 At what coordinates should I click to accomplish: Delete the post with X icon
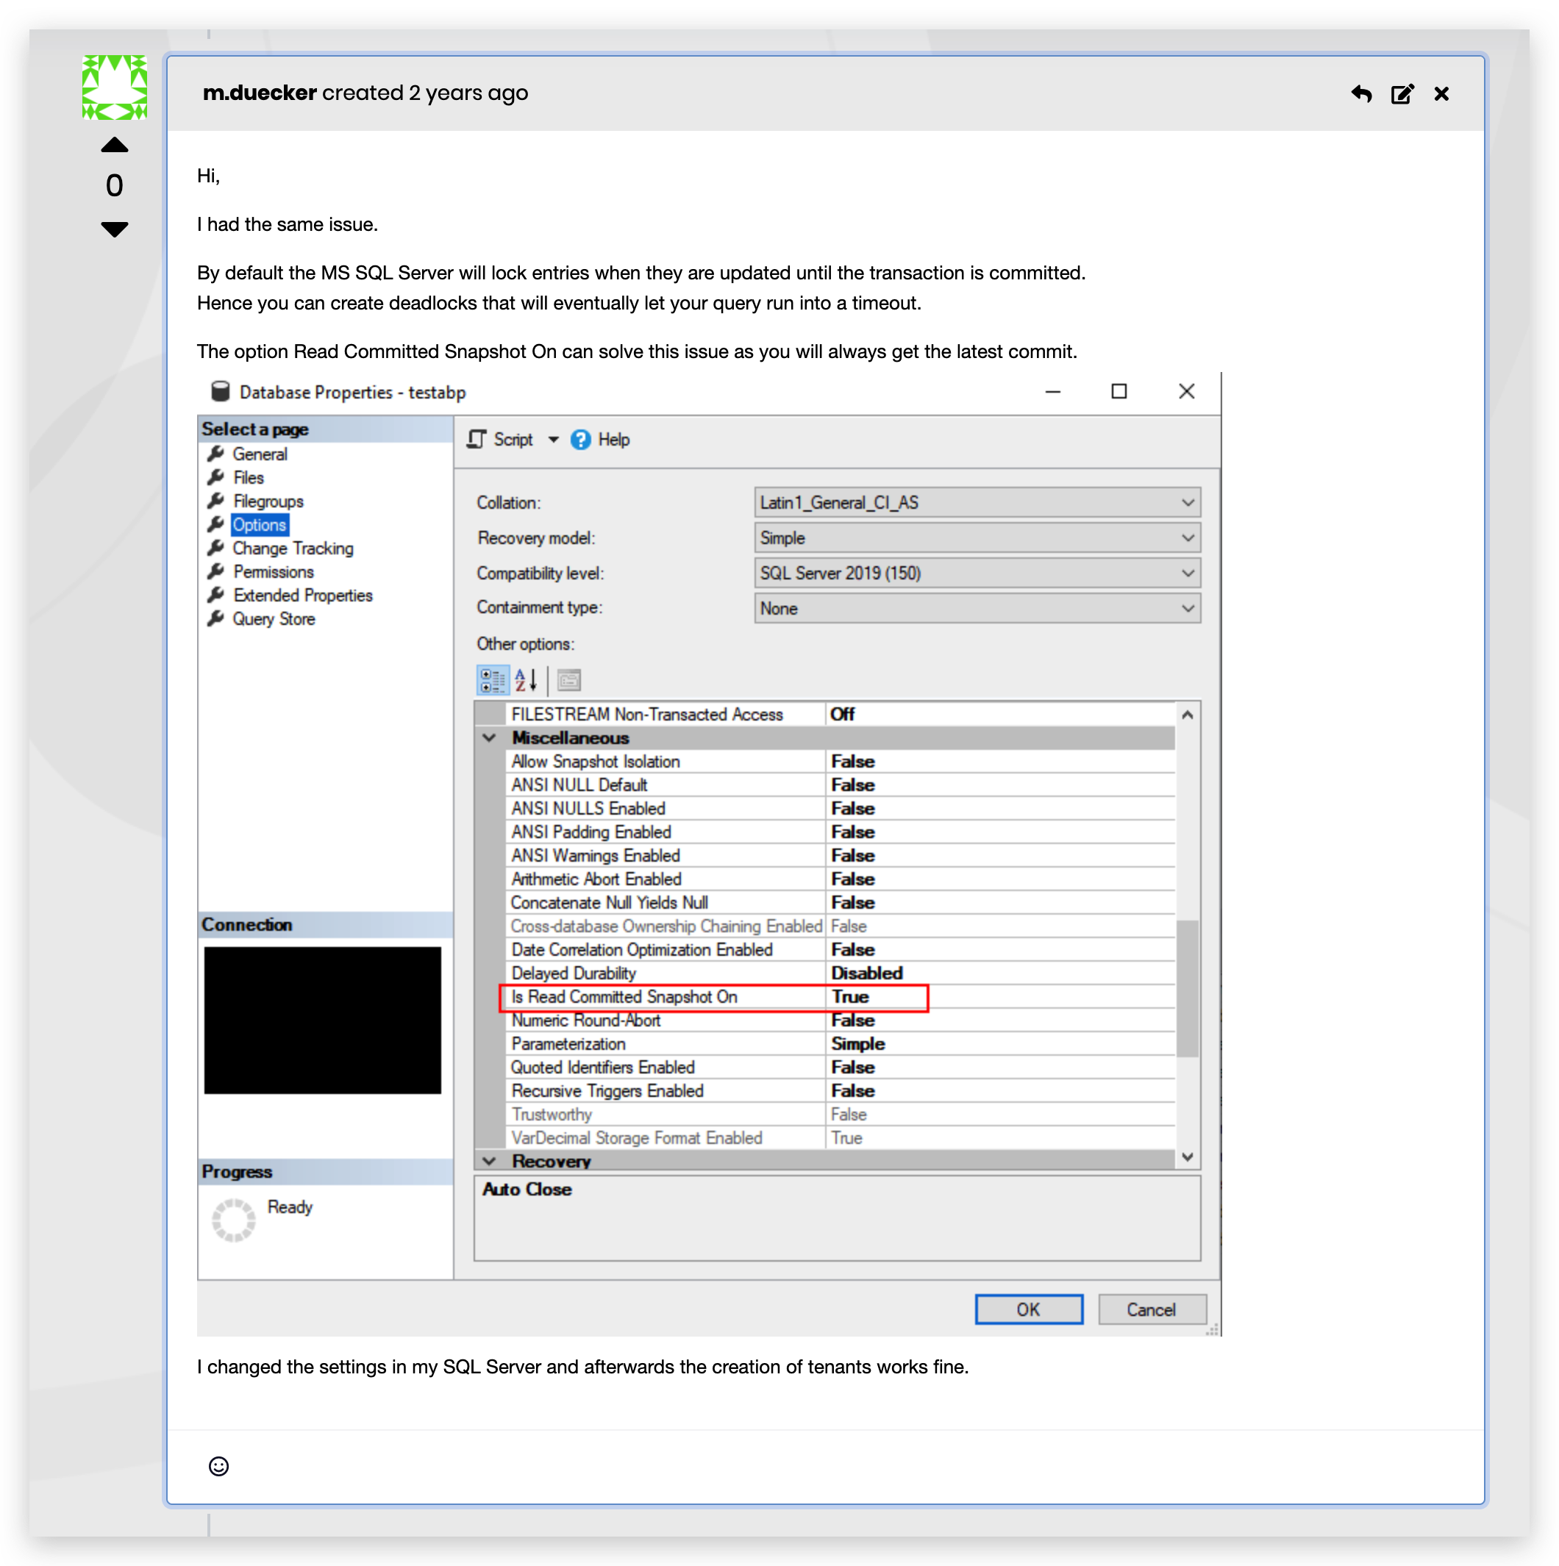[1441, 94]
